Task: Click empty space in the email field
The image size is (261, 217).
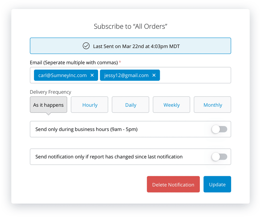Action: tap(195, 76)
